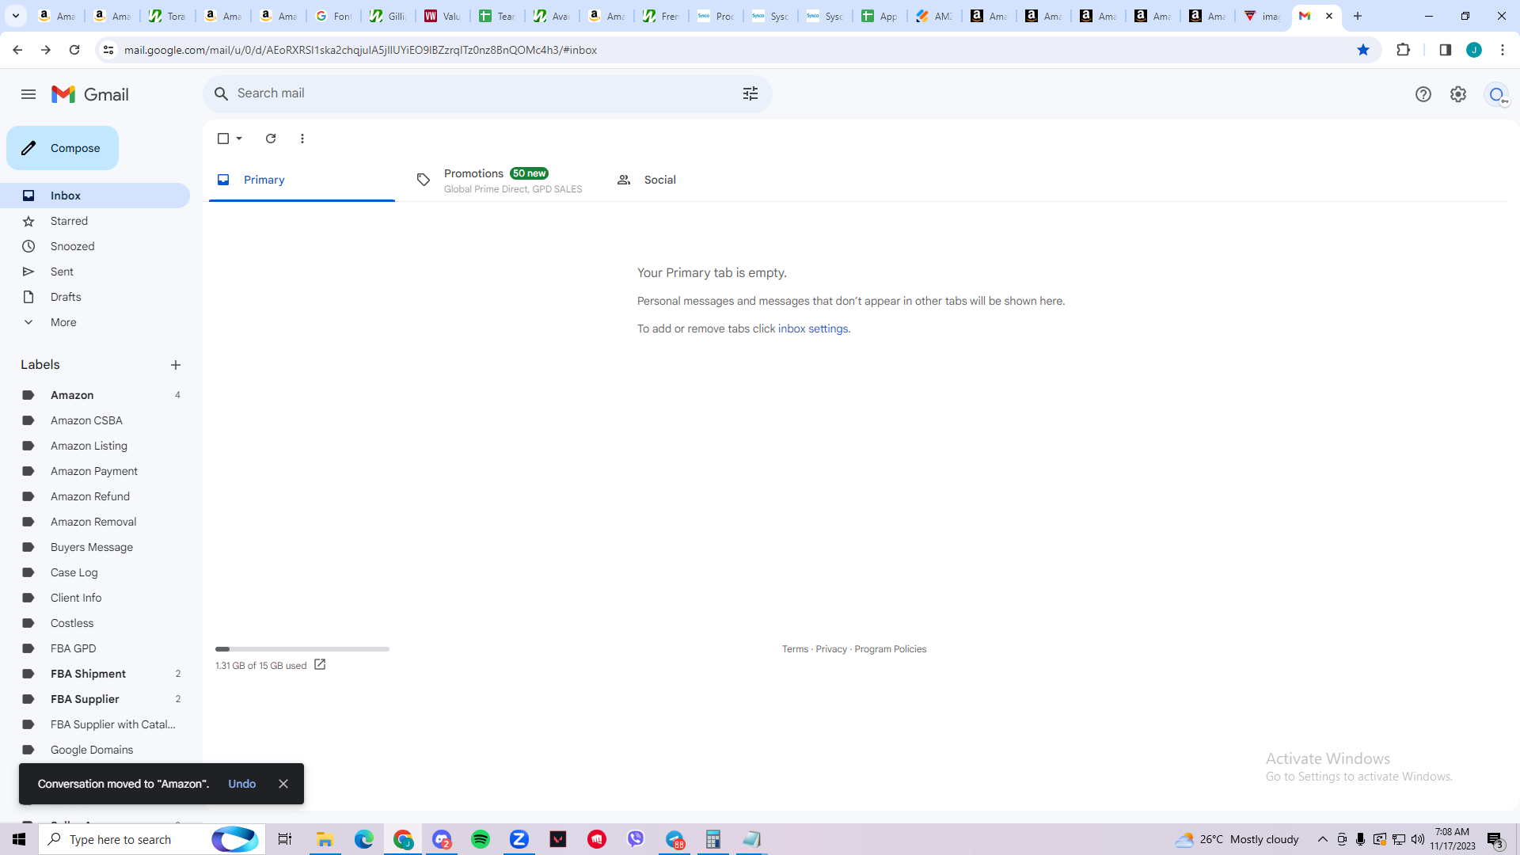
Task: Open the Amazon Removal label
Action: [x=95, y=522]
